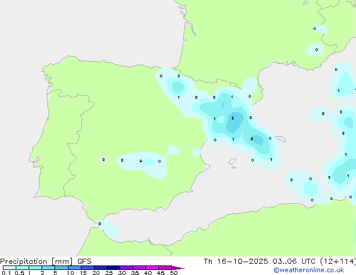Click the small precipitation patch in southern France labeled 0
The width and height of the screenshot is (356, 275).
click(x=316, y=50)
